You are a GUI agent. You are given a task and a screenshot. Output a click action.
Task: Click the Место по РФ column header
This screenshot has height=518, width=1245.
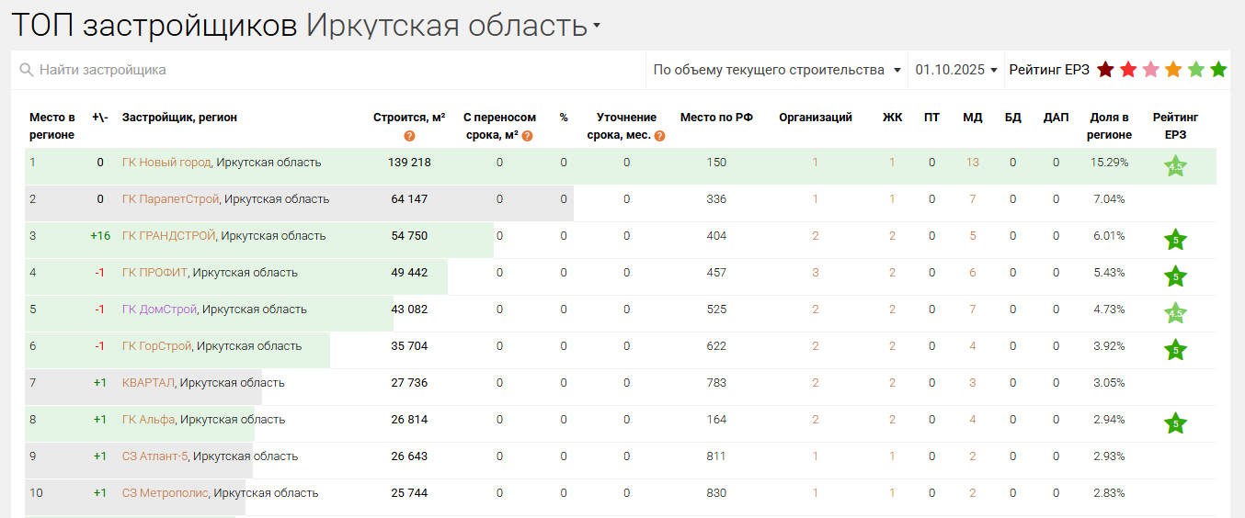[716, 118]
